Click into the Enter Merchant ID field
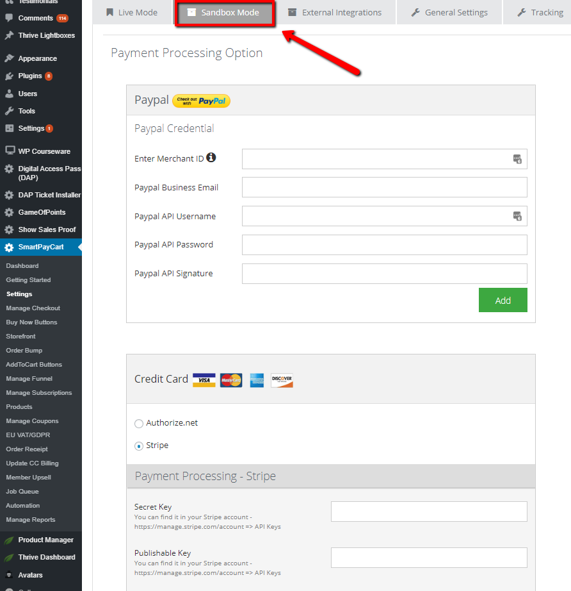This screenshot has height=591, width=571. tap(384, 159)
